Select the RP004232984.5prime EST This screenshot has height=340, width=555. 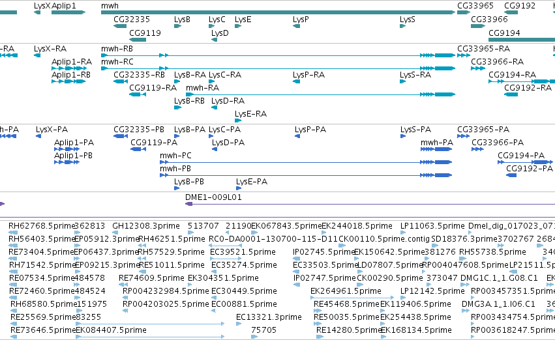125,298
